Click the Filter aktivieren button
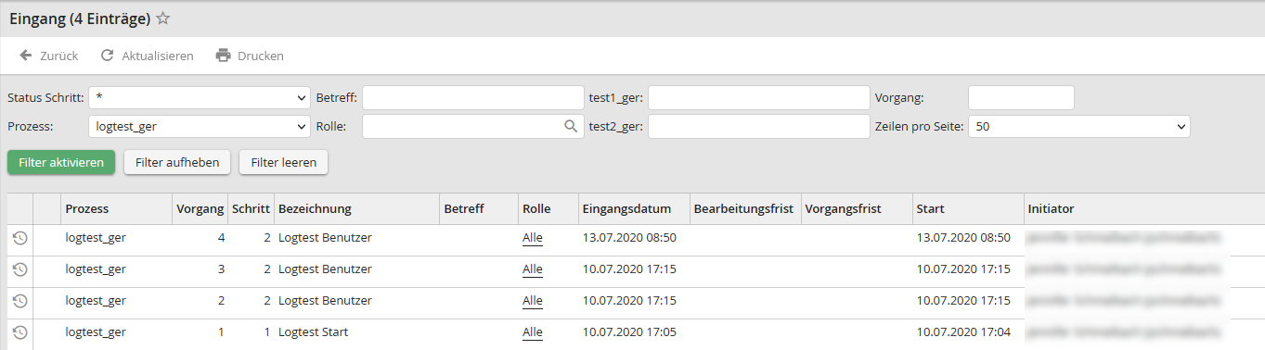This screenshot has width=1265, height=350. click(61, 162)
